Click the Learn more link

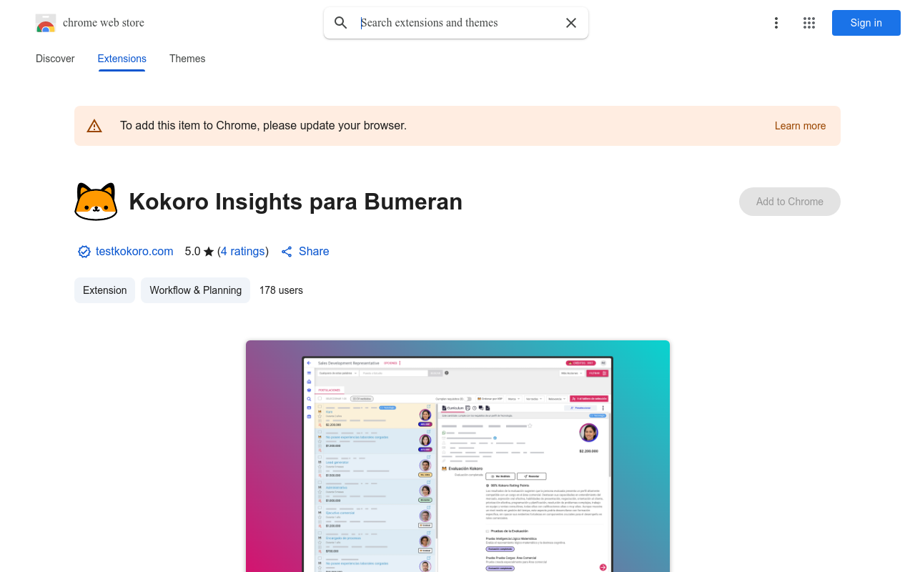(x=800, y=126)
